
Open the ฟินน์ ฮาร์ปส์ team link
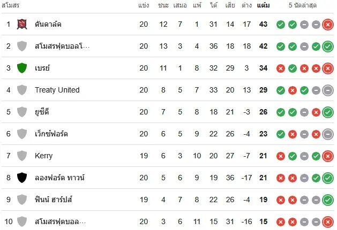point(54,200)
